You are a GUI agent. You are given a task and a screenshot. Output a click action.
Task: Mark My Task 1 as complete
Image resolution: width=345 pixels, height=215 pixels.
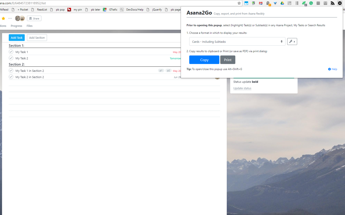point(11,52)
